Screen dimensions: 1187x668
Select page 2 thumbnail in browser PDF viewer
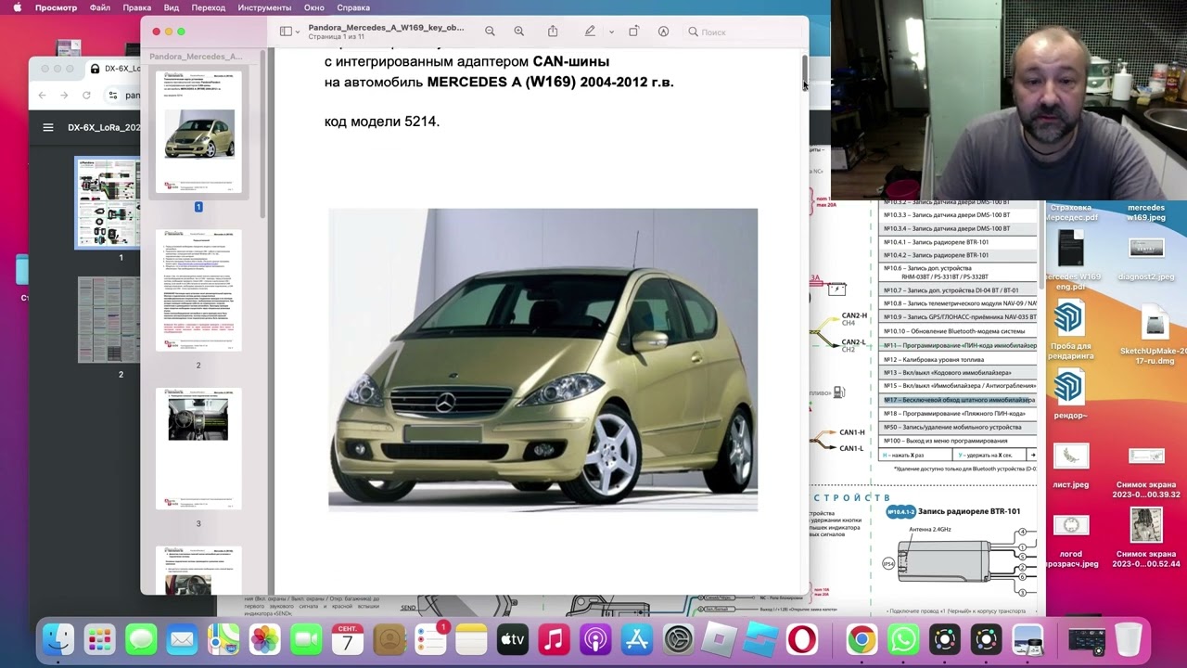tap(108, 320)
